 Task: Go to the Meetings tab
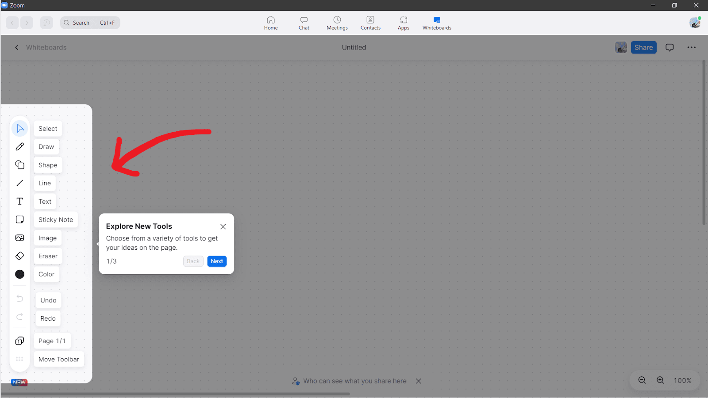tap(337, 23)
